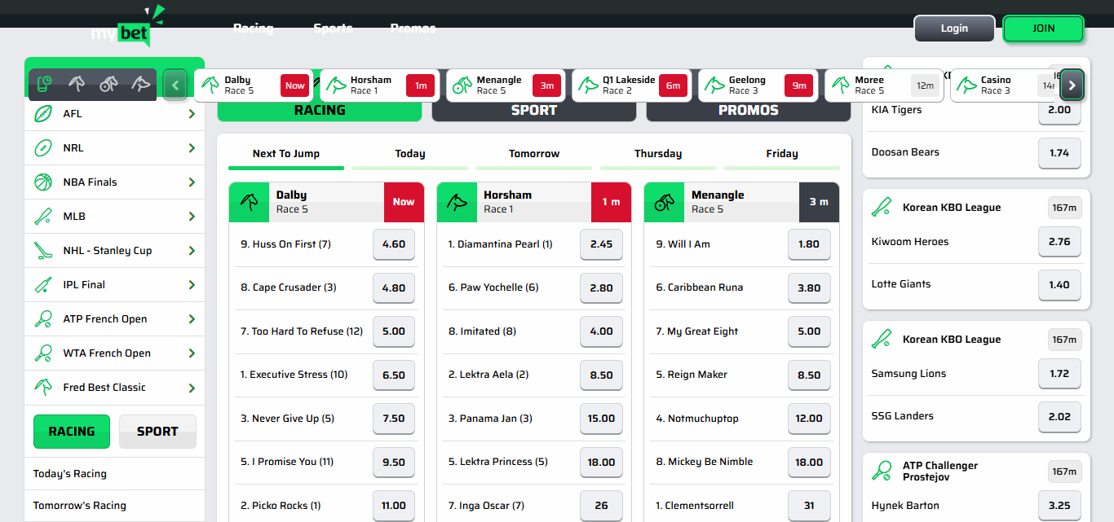Select Doosan Bears odds 1.74
The height and width of the screenshot is (522, 1114).
pyautogui.click(x=1059, y=153)
